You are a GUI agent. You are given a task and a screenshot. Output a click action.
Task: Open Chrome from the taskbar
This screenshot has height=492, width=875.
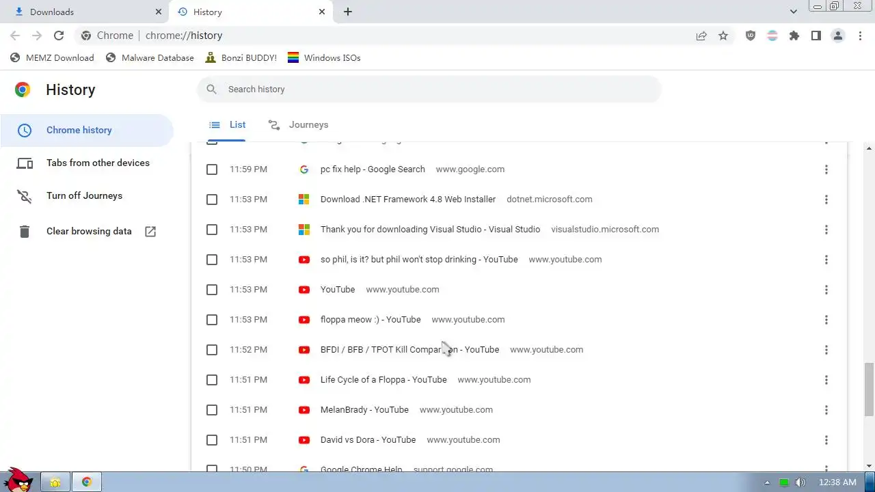click(87, 482)
